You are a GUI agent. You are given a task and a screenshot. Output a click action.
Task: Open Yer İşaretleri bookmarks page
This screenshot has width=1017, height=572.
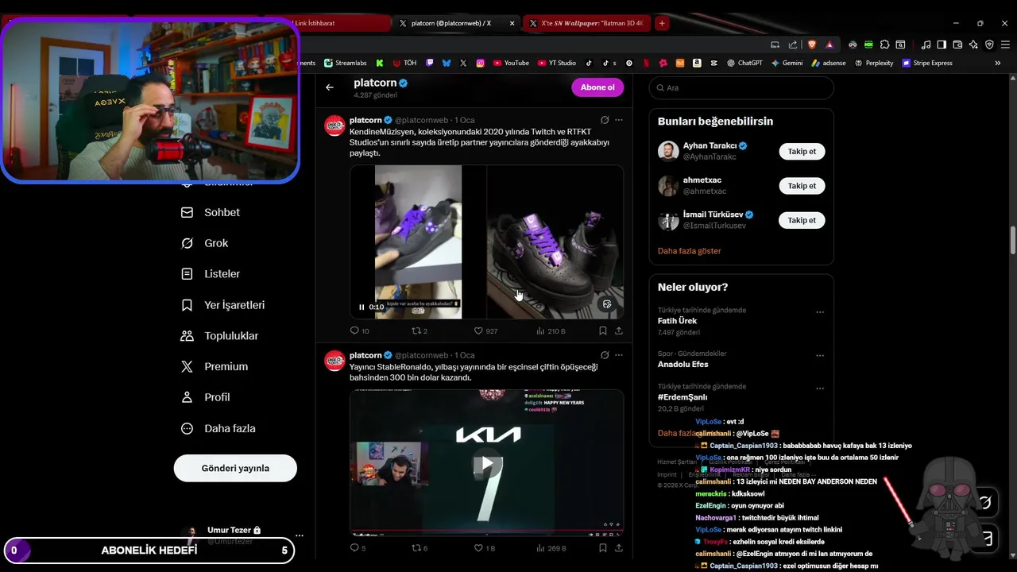click(223, 305)
